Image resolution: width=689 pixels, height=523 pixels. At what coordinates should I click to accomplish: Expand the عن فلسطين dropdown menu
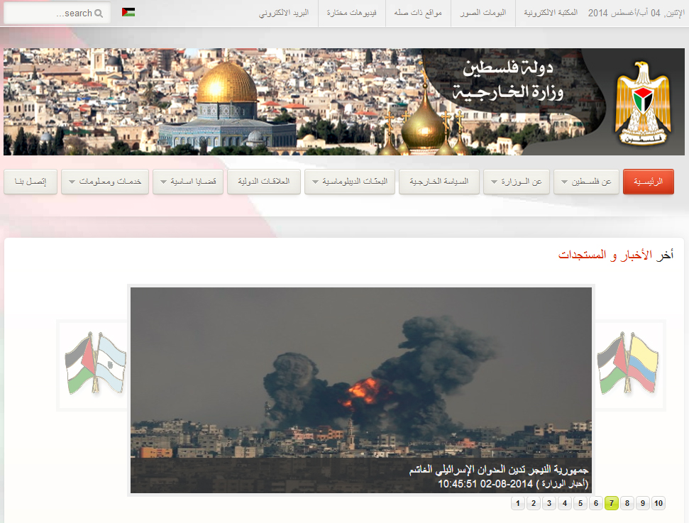[586, 182]
